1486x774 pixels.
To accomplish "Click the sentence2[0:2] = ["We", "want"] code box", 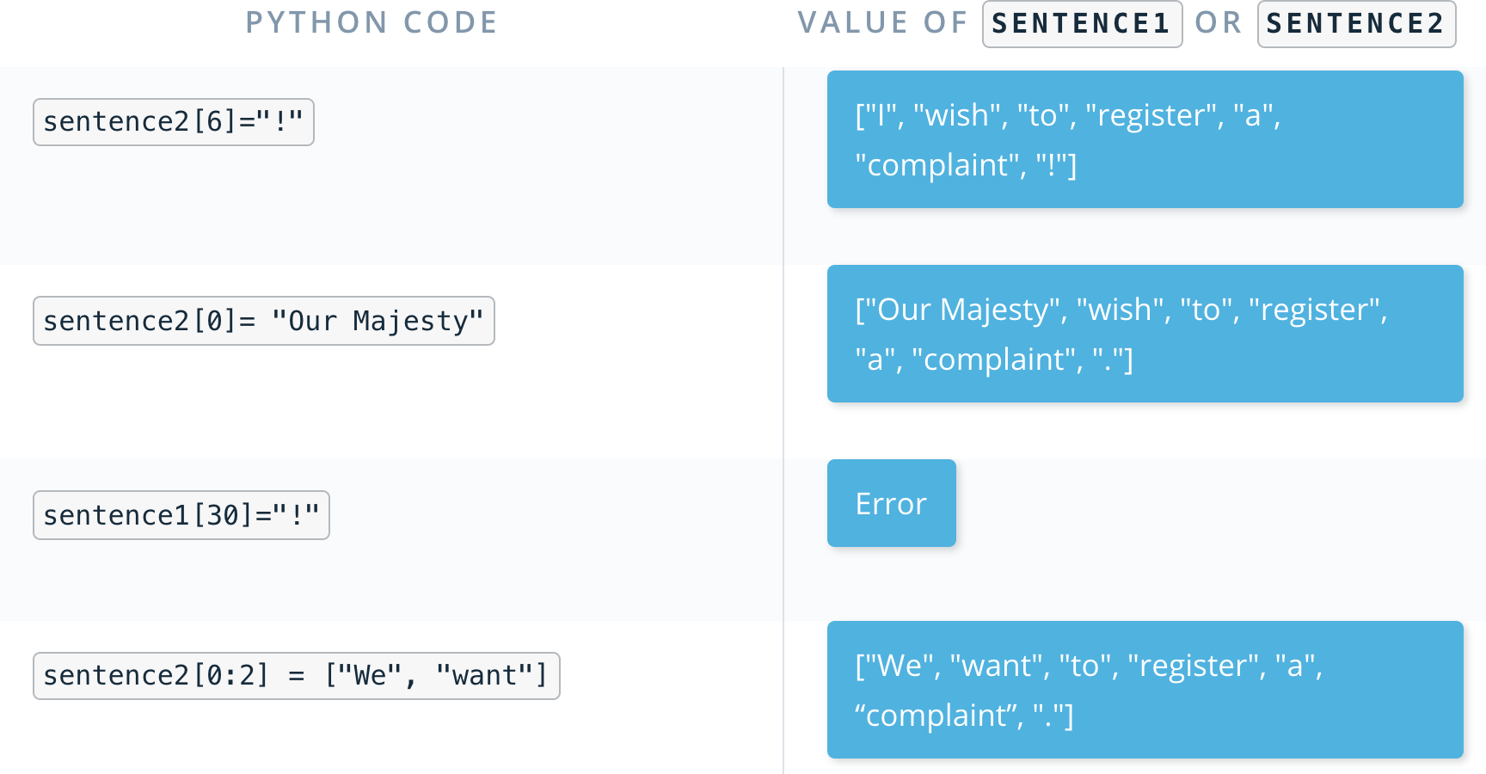I will 296,676.
